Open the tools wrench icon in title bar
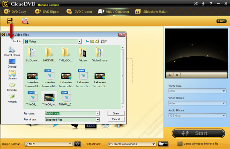 click(196, 3)
